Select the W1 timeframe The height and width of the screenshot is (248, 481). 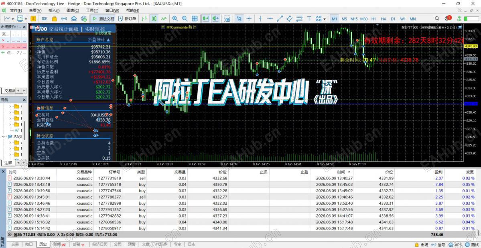403,19
